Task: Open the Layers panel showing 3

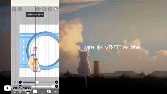Action: click(x=49, y=91)
